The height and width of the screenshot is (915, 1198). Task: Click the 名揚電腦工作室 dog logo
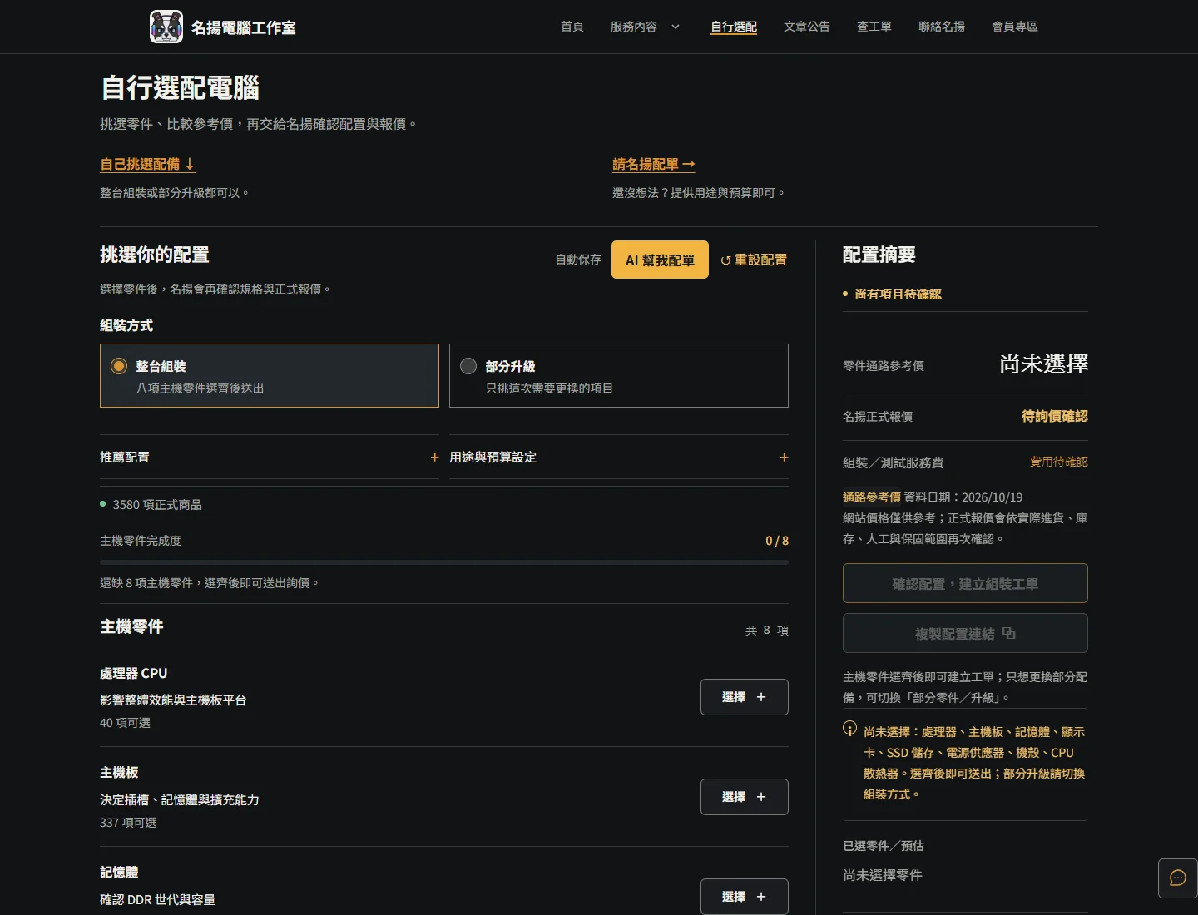[x=166, y=27]
